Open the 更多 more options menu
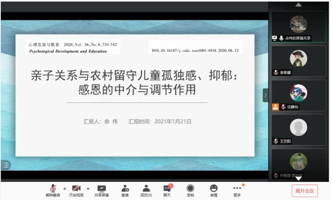Viewport: 333px width, 200px height. pos(237,190)
